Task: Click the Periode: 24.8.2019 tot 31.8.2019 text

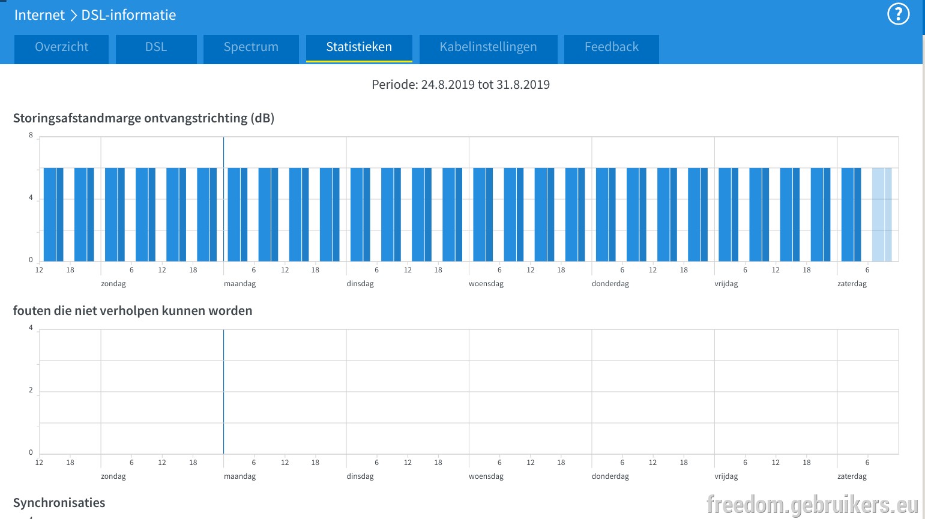Action: pos(460,85)
